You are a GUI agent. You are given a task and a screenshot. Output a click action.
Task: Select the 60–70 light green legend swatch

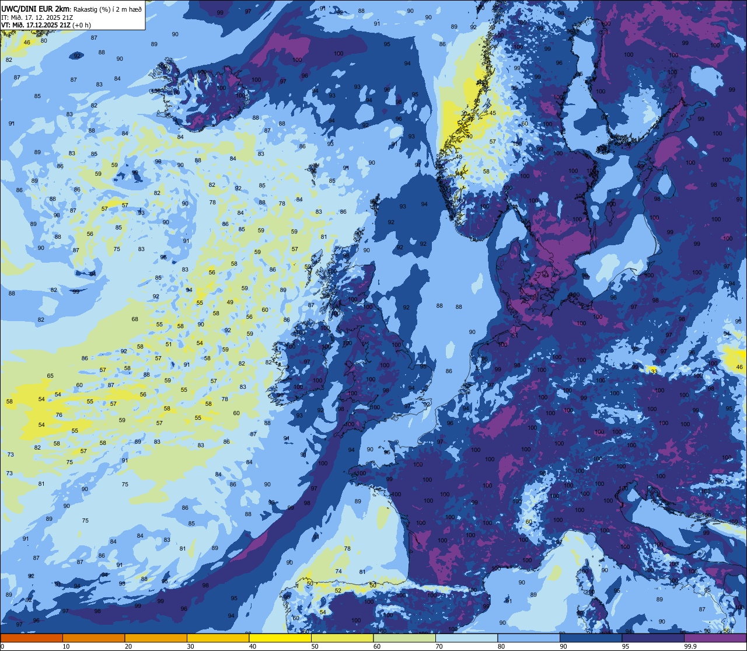point(404,638)
